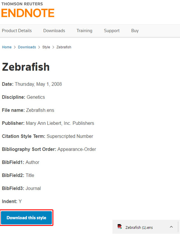This screenshot has height=234, width=180.
Task: Click the Zebrafish breadcrumb item
Action: (x=64, y=47)
